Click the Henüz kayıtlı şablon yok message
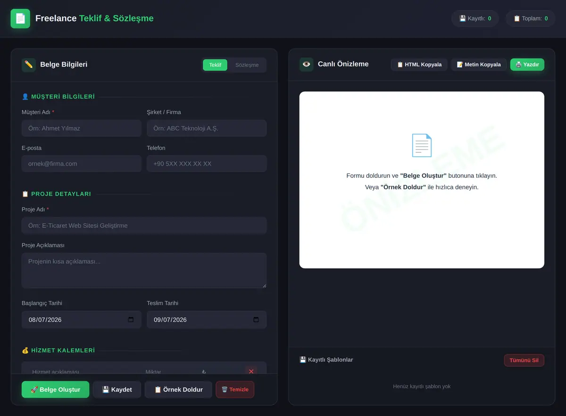 click(422, 386)
